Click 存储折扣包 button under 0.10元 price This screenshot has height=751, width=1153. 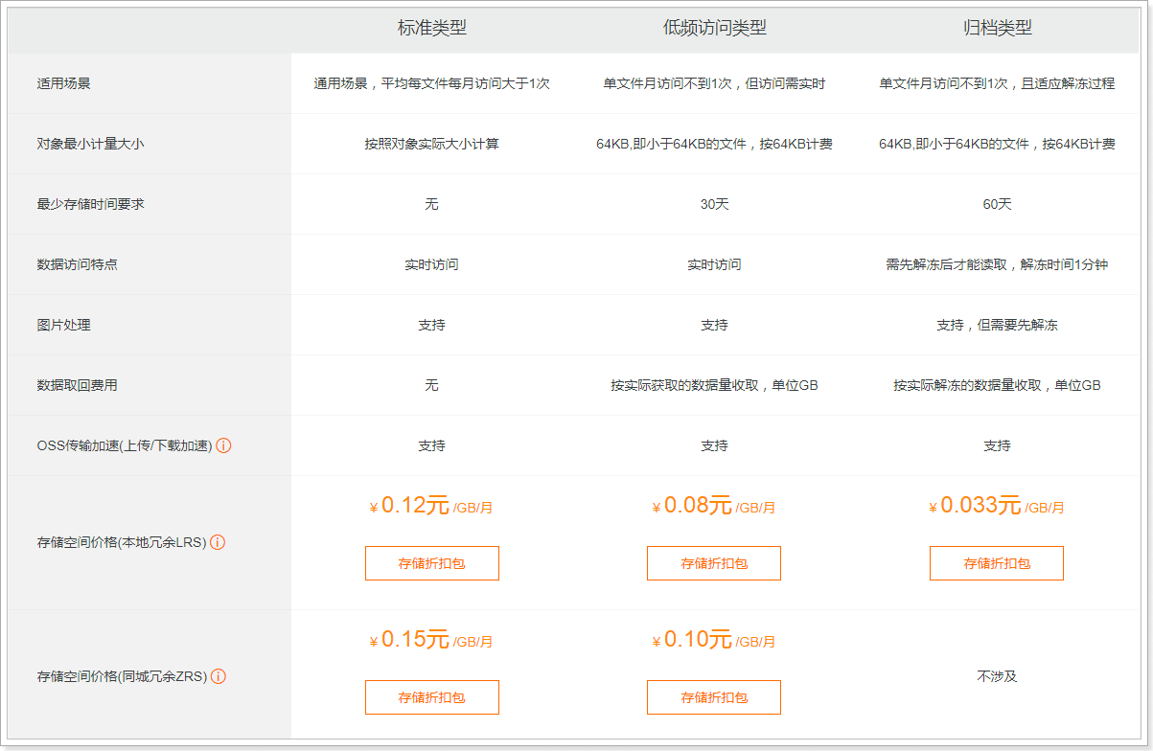[x=713, y=697]
